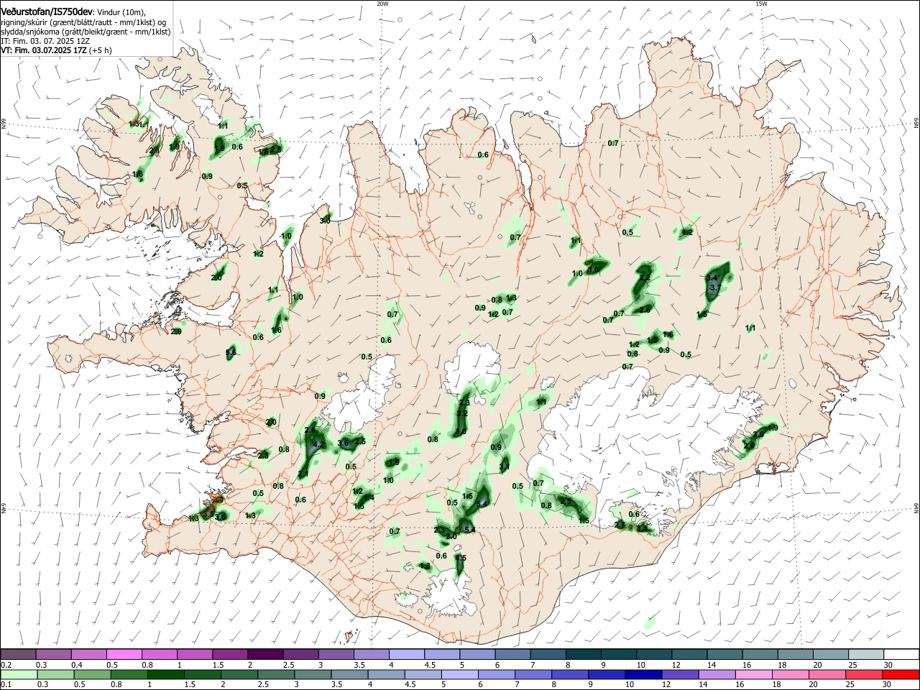Select the bright pink 0.5 swatch in top legend row
The image size is (920, 690).
124,654
